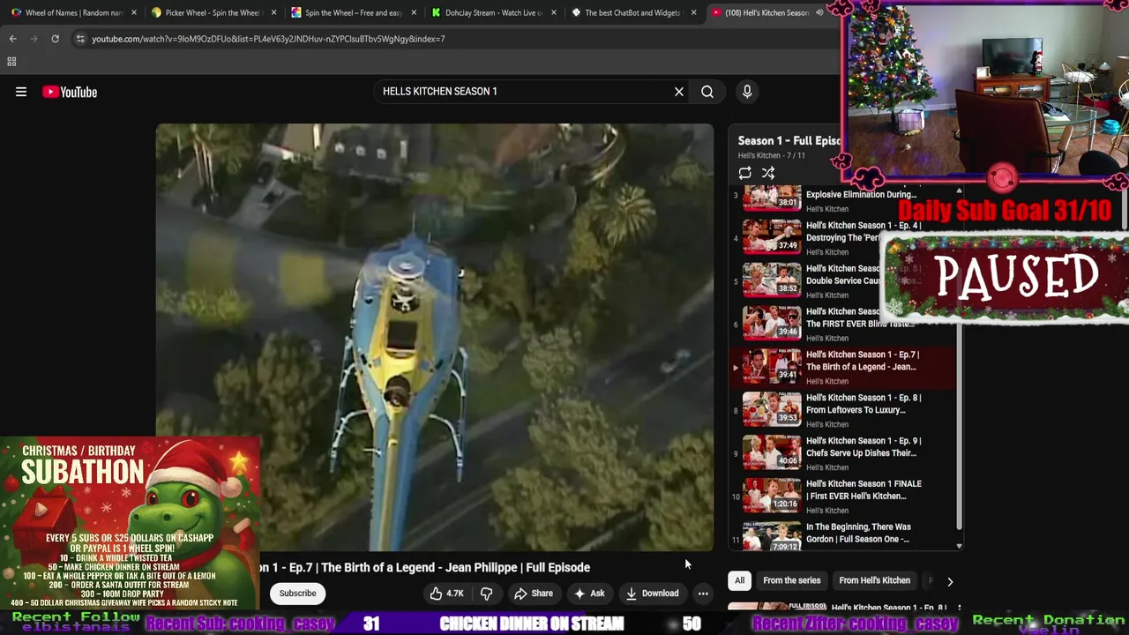Toggle playlist shuffle
The width and height of the screenshot is (1129, 635).
click(x=768, y=173)
